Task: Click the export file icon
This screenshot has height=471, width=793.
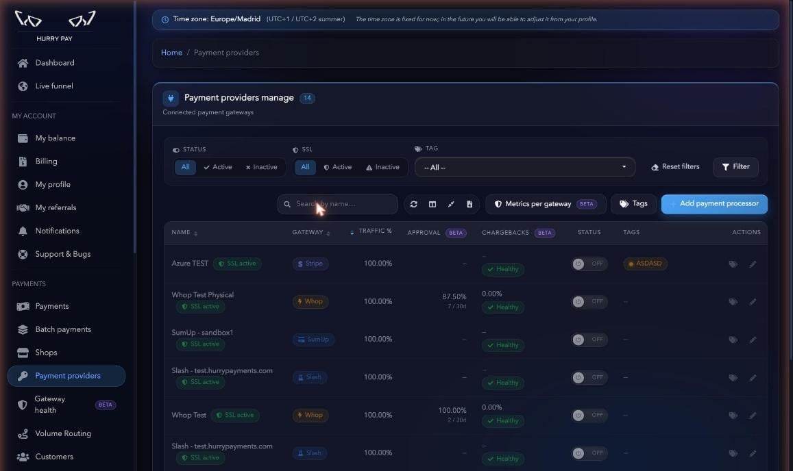Action: [469, 204]
